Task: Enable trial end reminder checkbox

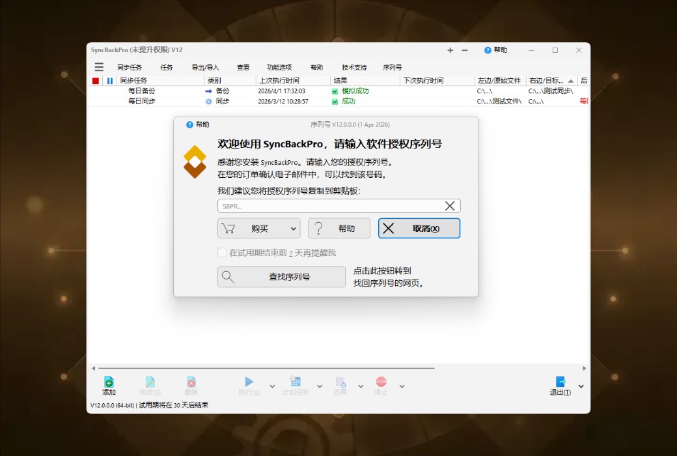Action: tap(222, 252)
